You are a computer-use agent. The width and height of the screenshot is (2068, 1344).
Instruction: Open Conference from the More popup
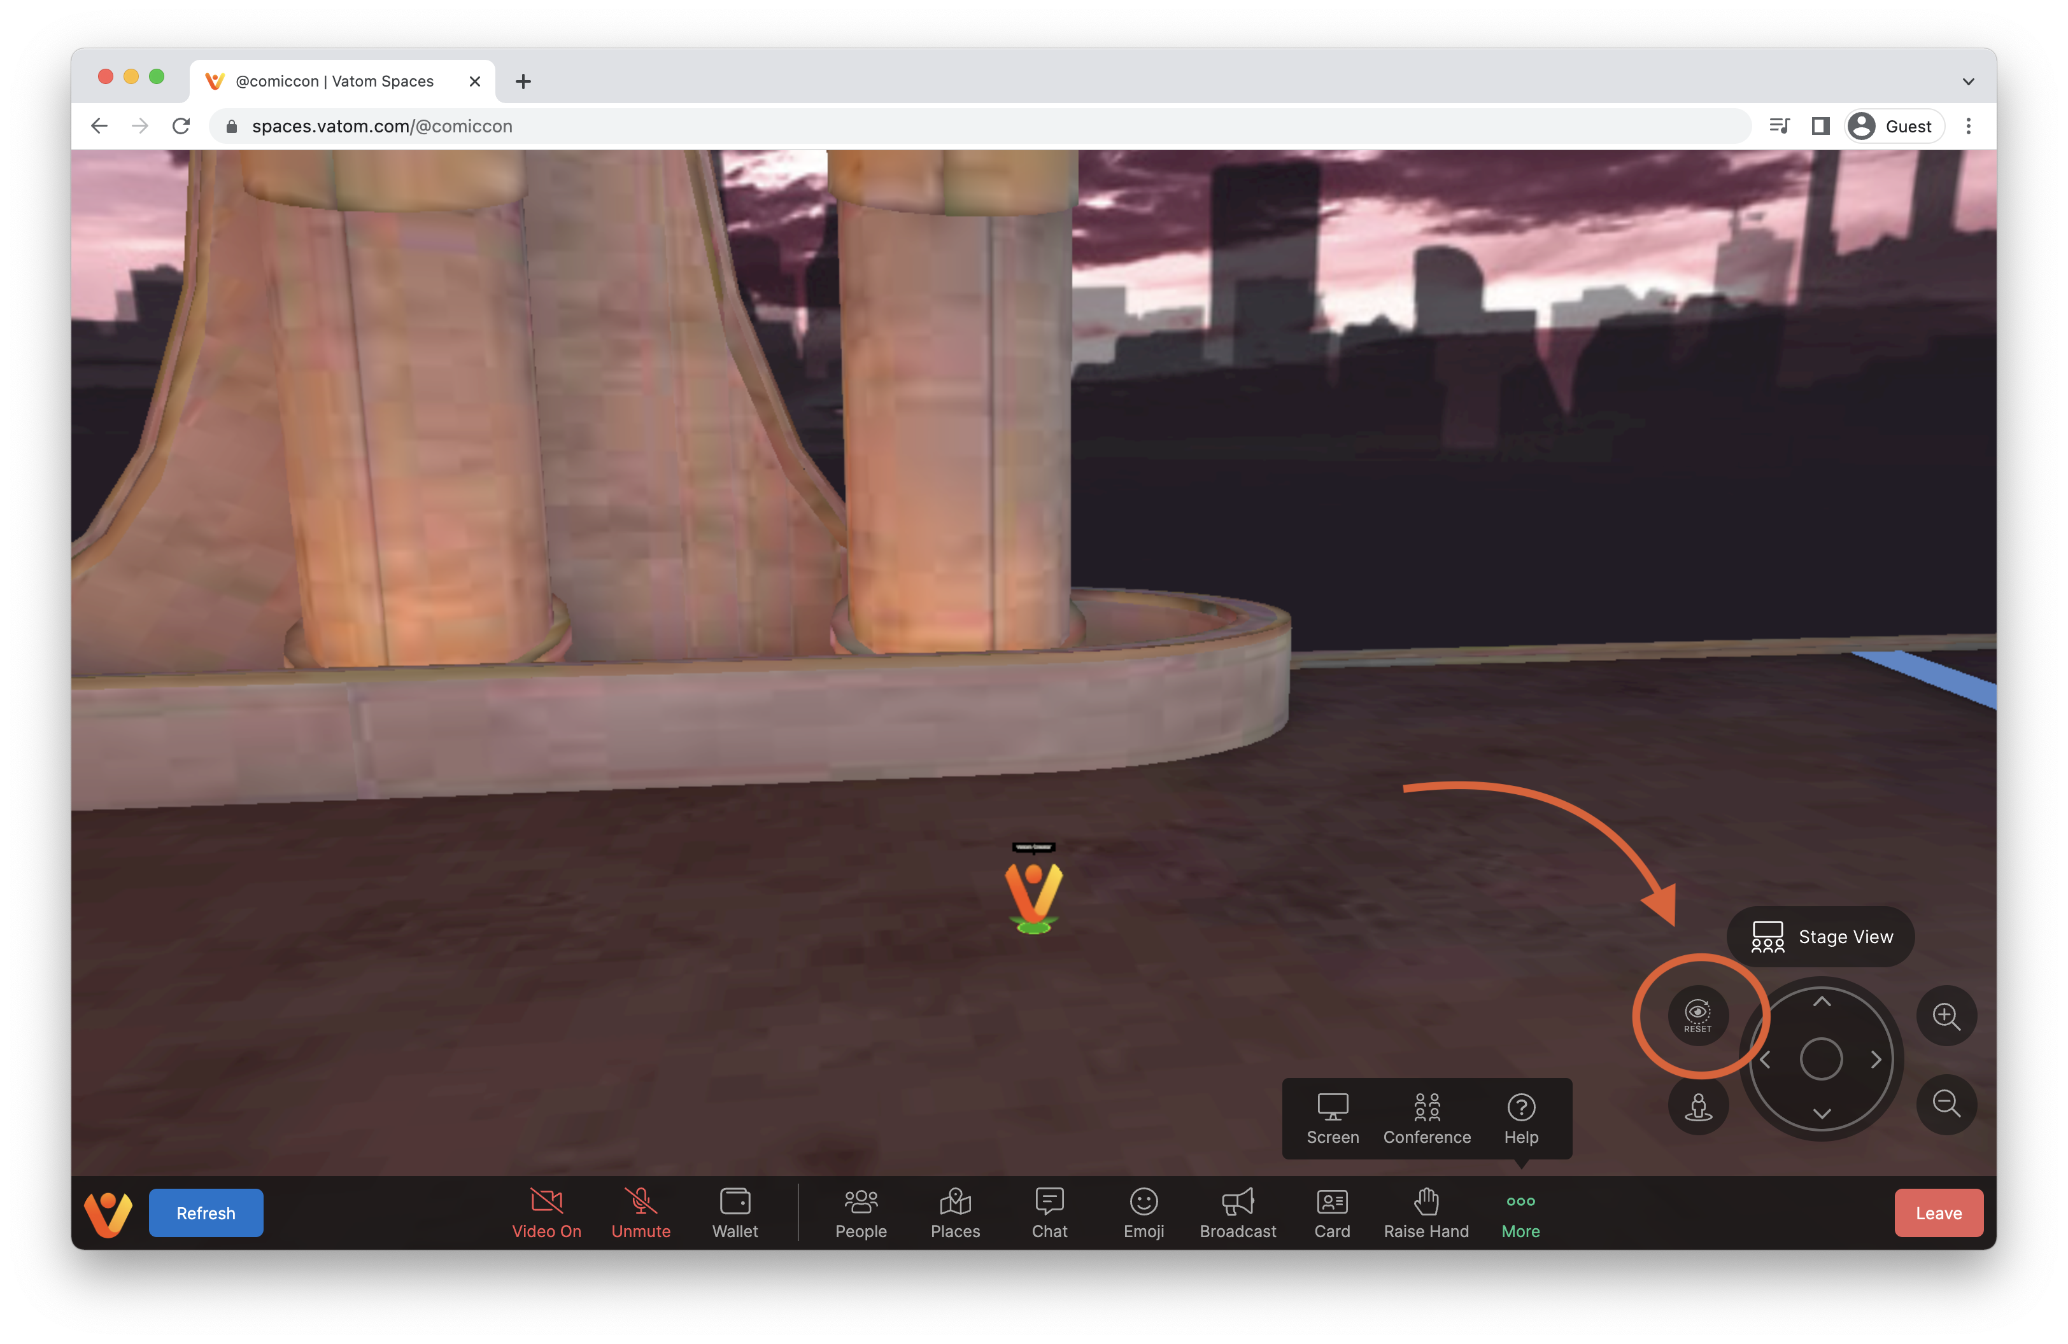point(1427,1119)
